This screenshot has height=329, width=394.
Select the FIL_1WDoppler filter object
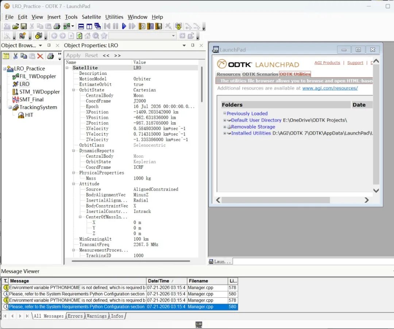[38, 76]
